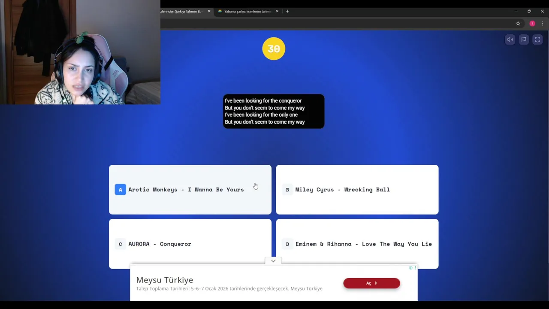Enter fullscreen mode using expand icon
This screenshot has width=549, height=309.
coord(537,39)
